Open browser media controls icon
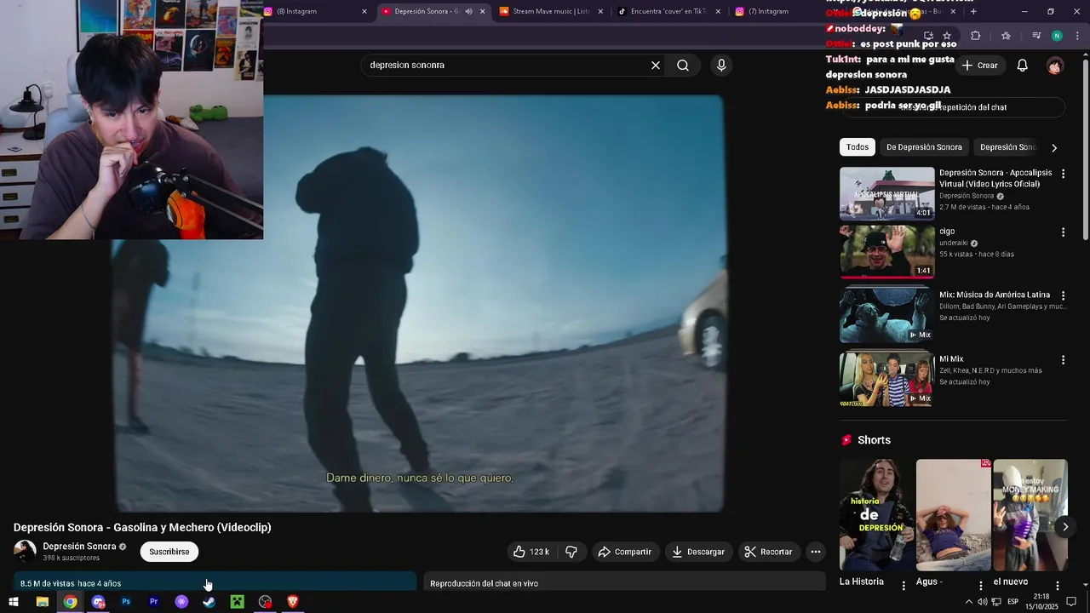 [x=1036, y=36]
